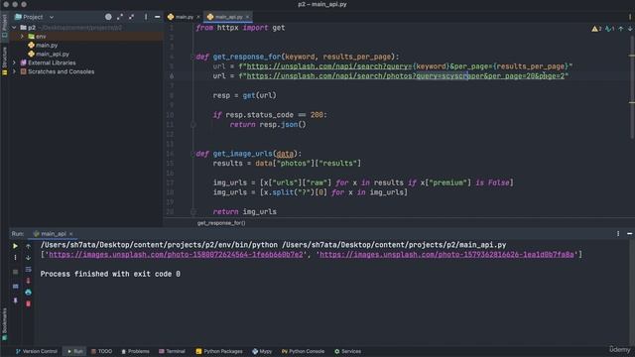
Task: Collapse the p2 root folder
Action: click(14, 28)
